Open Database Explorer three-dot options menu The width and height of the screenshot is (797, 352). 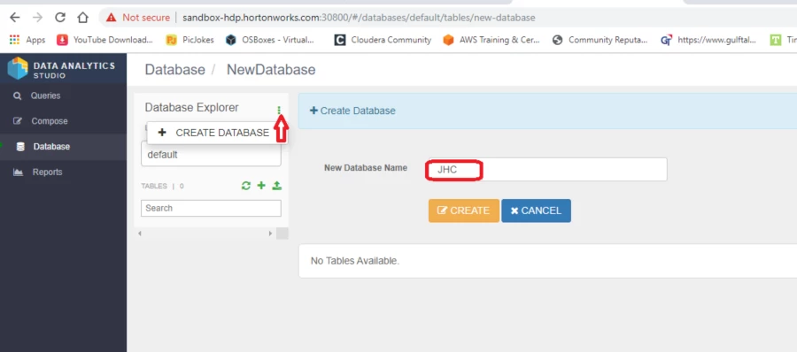pos(279,110)
